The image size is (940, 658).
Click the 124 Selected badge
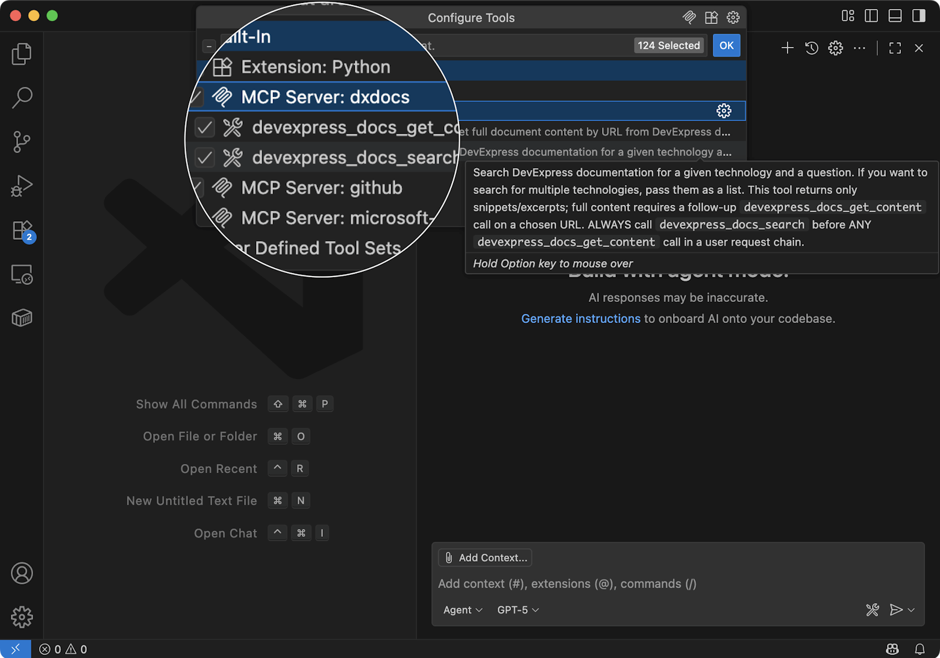click(669, 46)
